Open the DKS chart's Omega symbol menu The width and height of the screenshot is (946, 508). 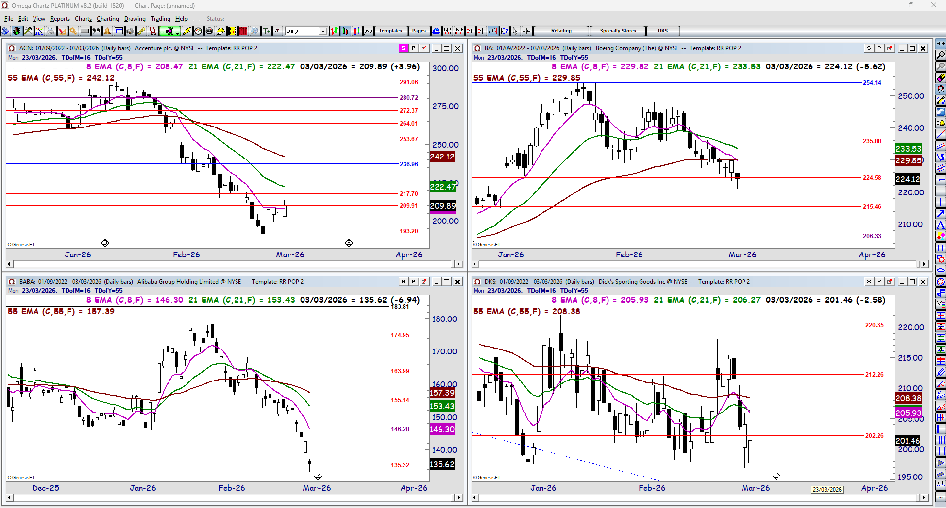coord(477,282)
